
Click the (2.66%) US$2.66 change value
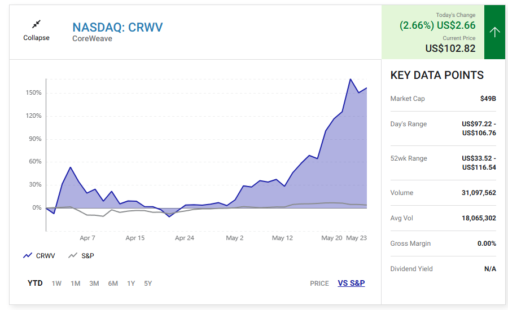437,25
